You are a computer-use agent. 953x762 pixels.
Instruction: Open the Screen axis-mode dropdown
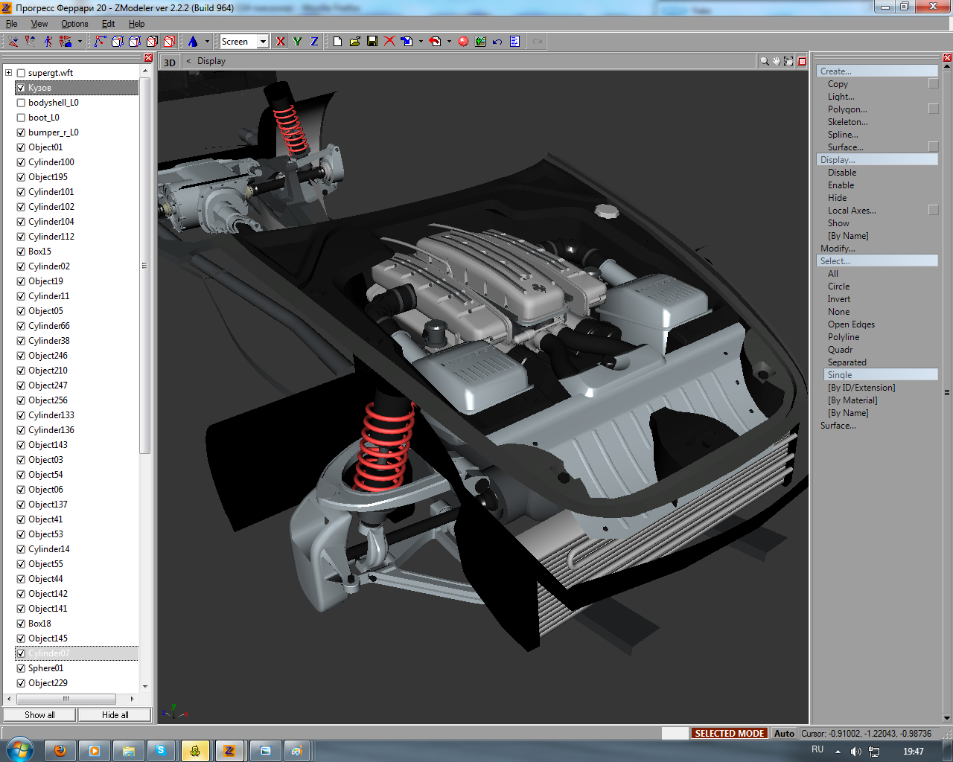click(x=263, y=42)
